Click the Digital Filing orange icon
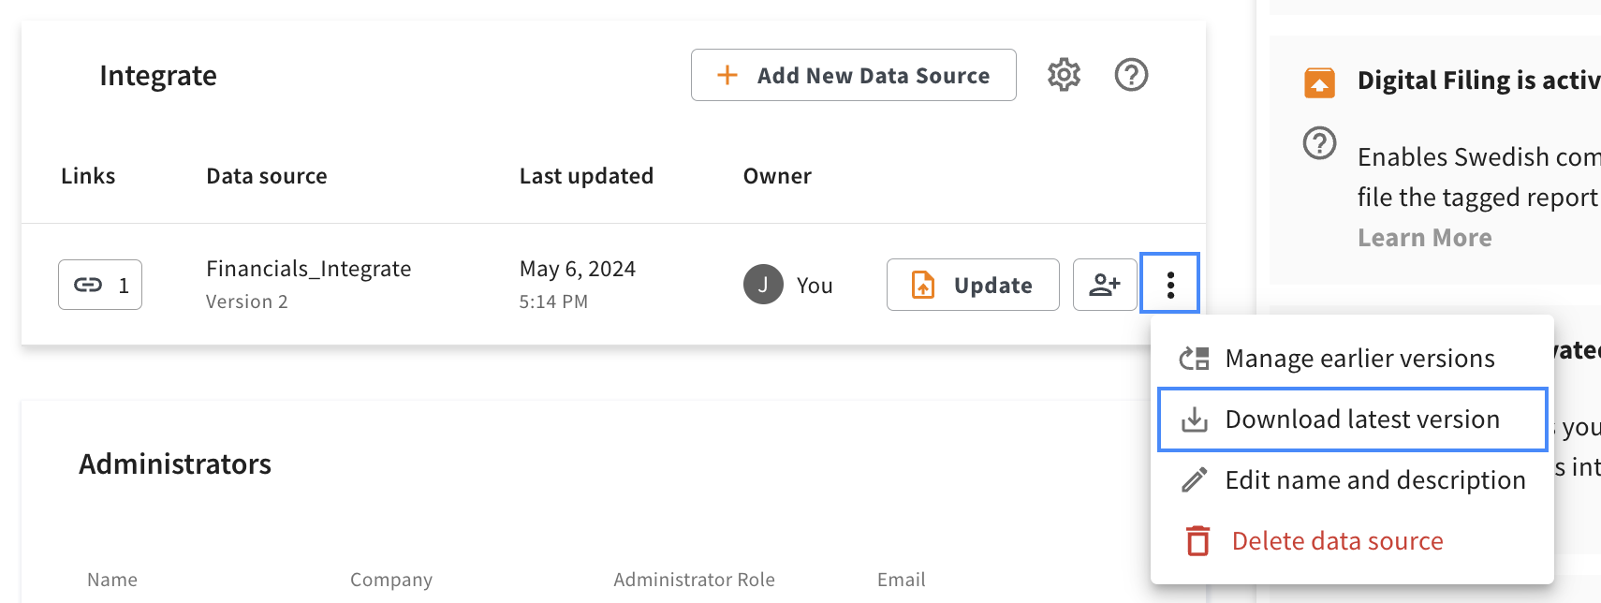 1319,82
